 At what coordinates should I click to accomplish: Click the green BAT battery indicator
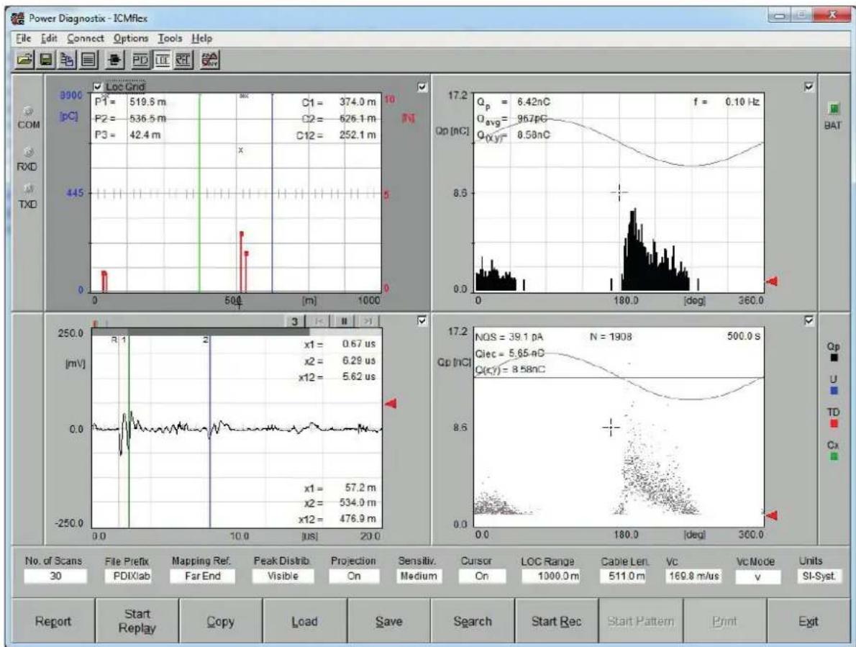(x=834, y=109)
